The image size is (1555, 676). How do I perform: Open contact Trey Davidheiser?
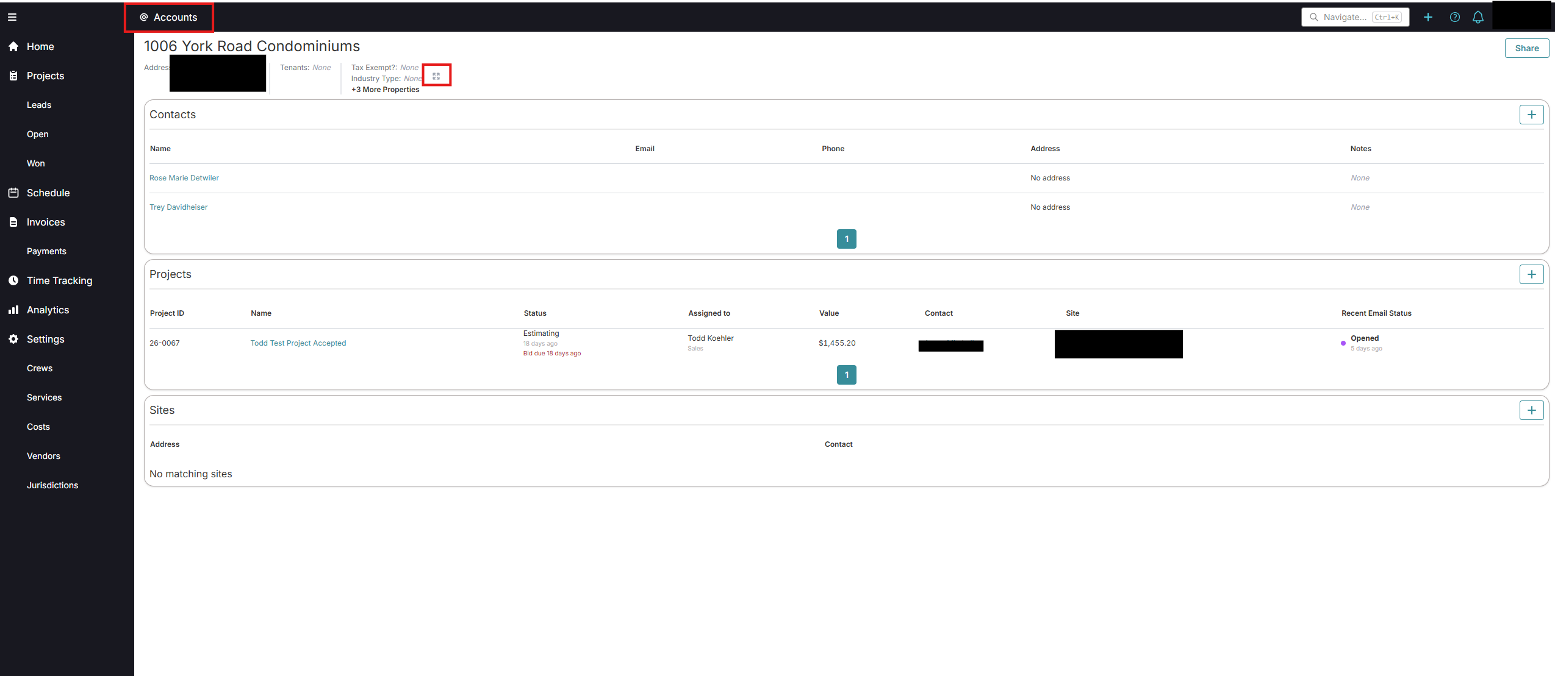click(x=179, y=207)
